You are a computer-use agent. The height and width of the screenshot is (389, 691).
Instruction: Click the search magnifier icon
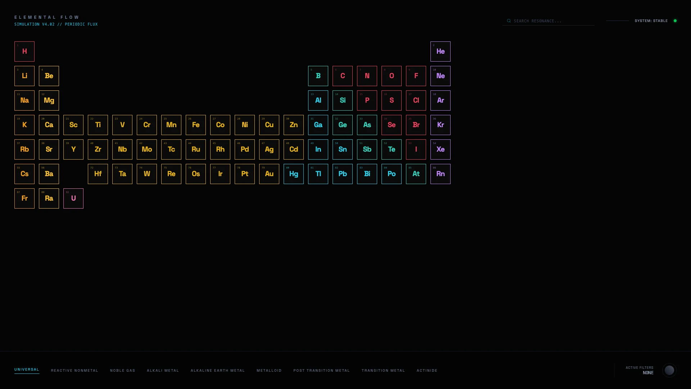[x=509, y=21]
